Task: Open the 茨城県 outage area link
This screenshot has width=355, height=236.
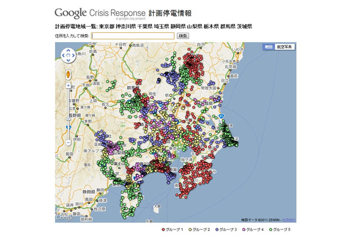Action: [245, 27]
